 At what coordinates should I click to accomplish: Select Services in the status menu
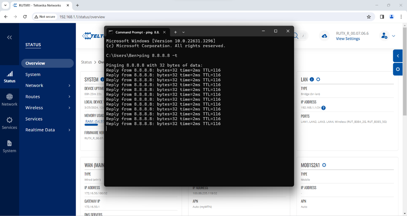coord(34,119)
